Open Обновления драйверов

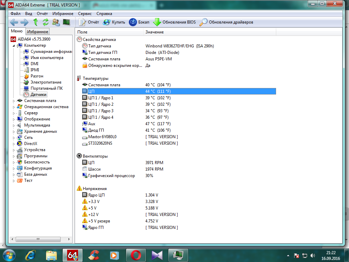(x=226, y=22)
